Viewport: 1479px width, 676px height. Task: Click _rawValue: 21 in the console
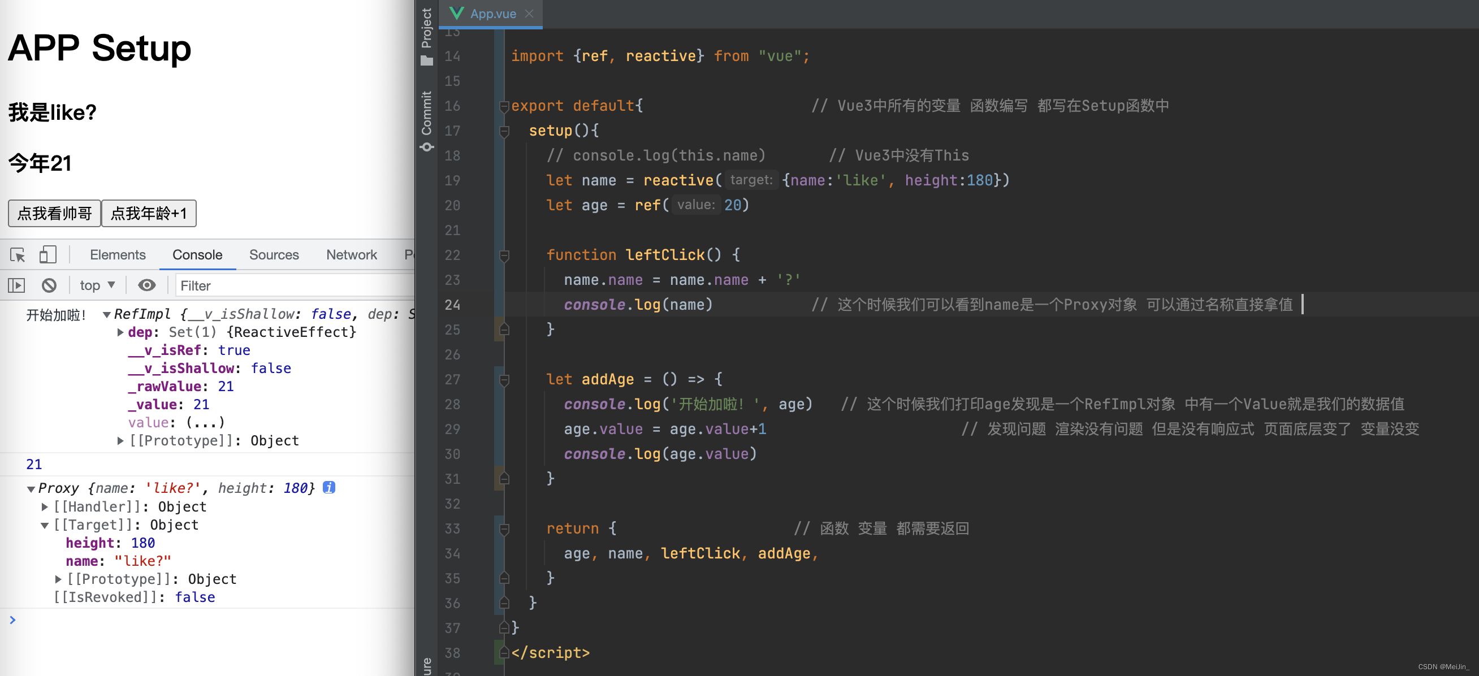pos(181,387)
